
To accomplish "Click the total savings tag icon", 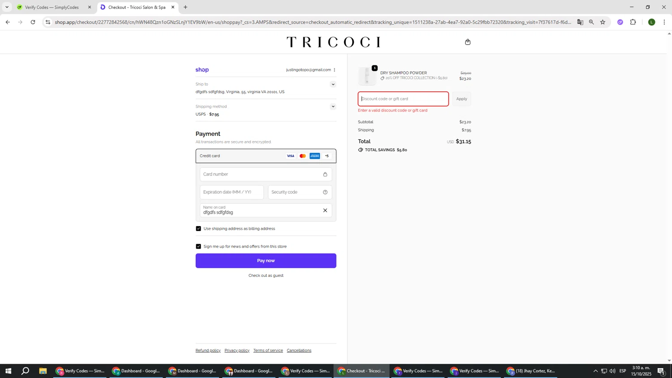I will tap(361, 150).
